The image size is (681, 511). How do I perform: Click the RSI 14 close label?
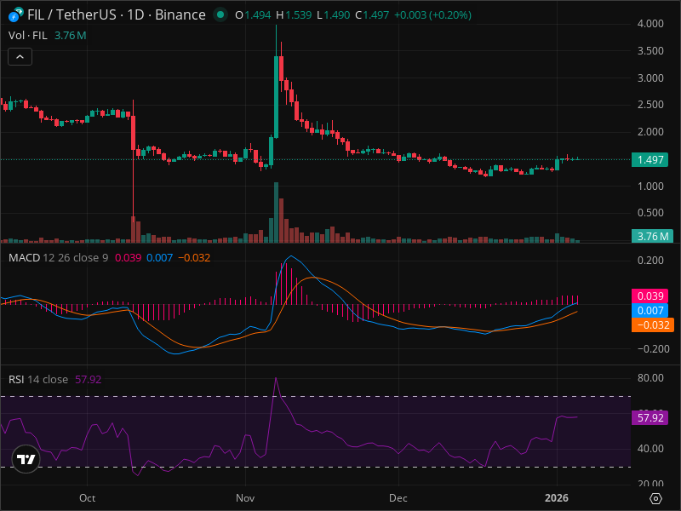(x=38, y=379)
